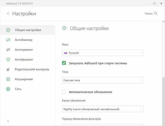Enable the Автоматическое обновление checkbox
Viewport: 165px width, 126px height.
(x=64, y=92)
